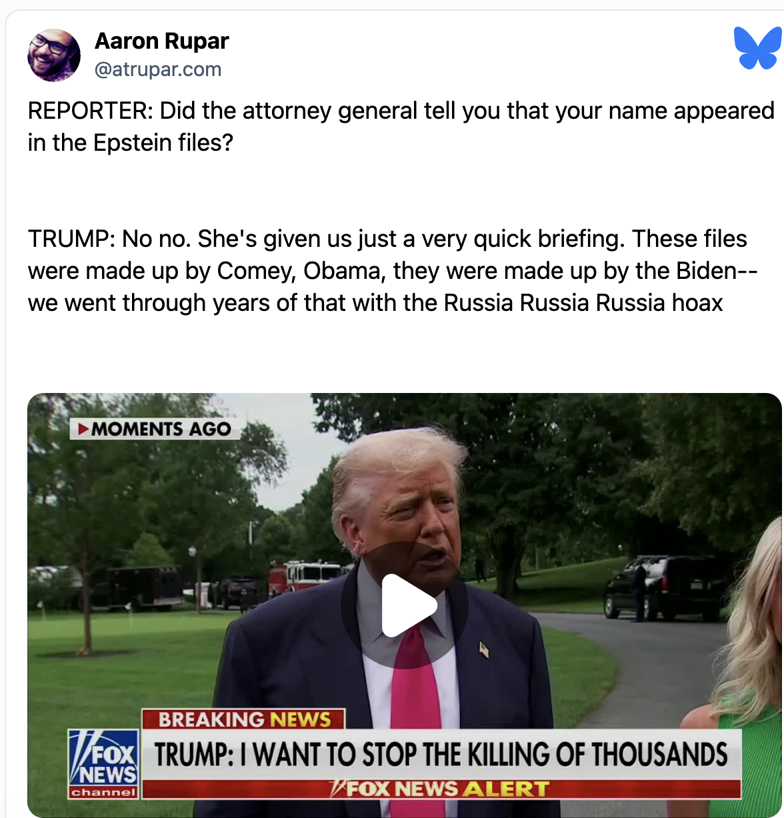Click the TRUMP quote paragraph
Image resolution: width=784 pixels, height=818 pixels.
coord(393,270)
